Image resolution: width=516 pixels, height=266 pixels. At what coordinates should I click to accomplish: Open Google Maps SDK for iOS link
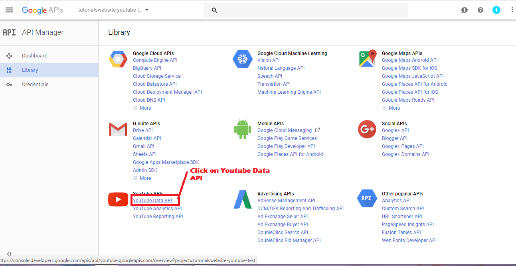[409, 68]
